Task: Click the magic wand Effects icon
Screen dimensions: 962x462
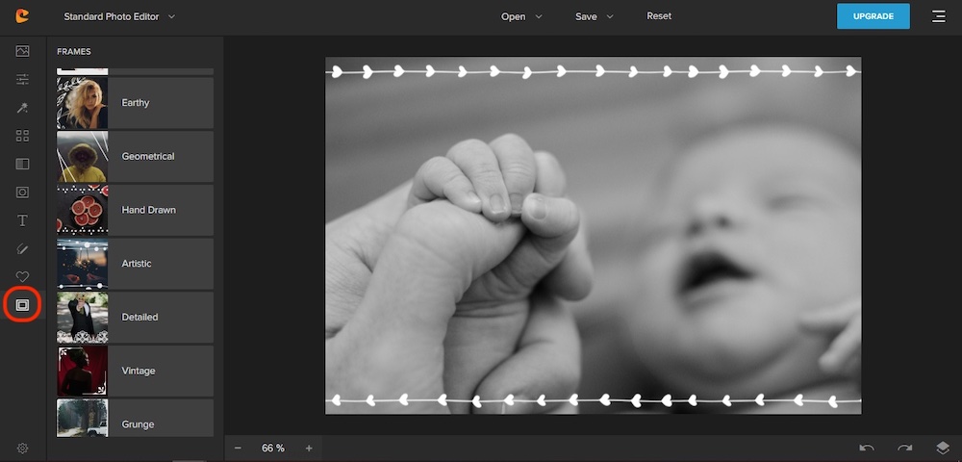Action: (22, 108)
